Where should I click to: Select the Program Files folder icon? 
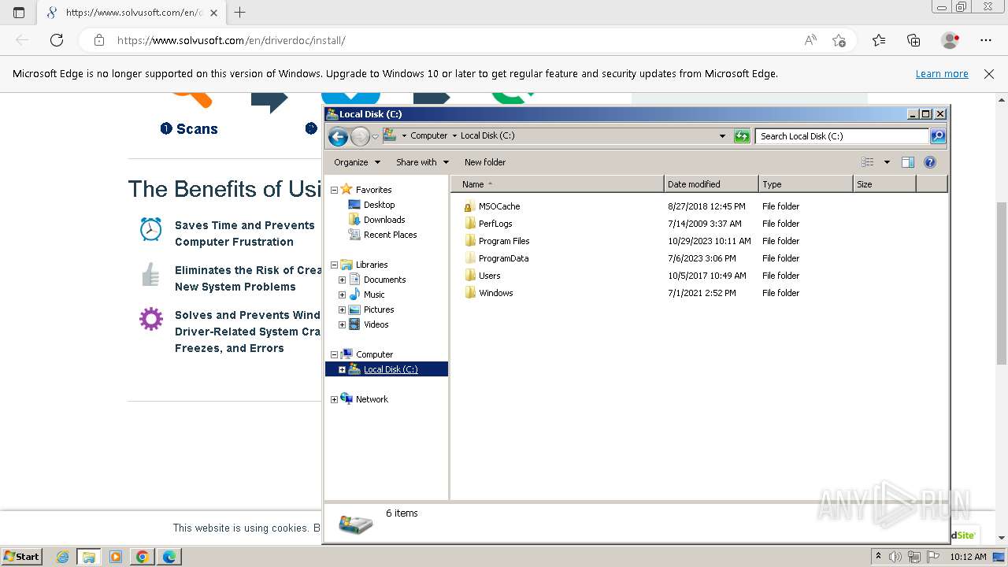tap(469, 241)
